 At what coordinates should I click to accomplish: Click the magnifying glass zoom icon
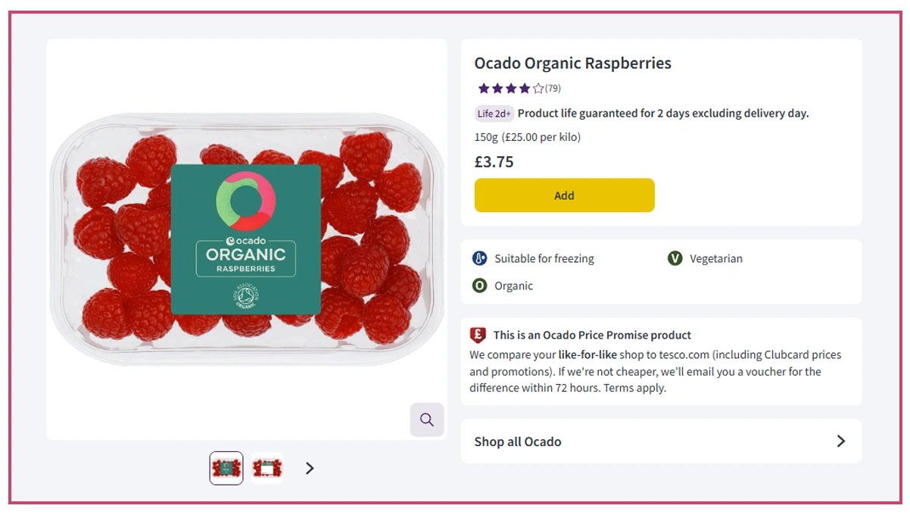(x=426, y=420)
